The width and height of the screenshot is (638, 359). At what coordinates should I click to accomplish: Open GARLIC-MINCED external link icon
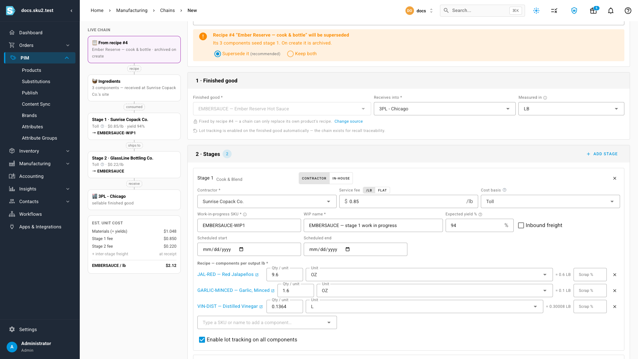click(x=273, y=291)
